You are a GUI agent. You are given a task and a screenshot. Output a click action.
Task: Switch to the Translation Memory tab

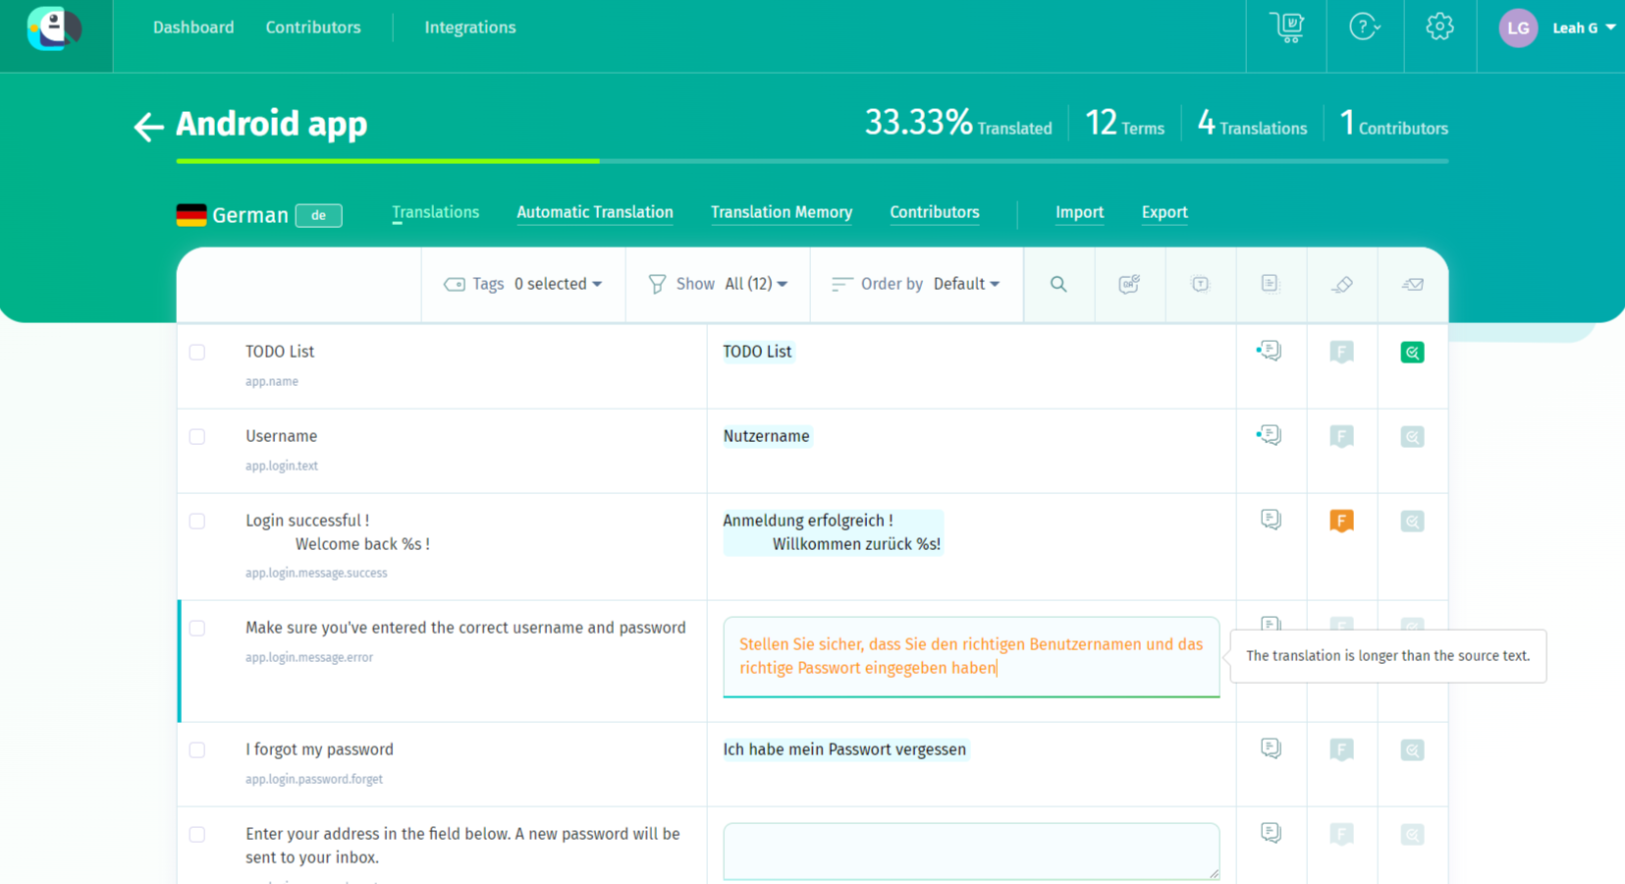pos(781,212)
